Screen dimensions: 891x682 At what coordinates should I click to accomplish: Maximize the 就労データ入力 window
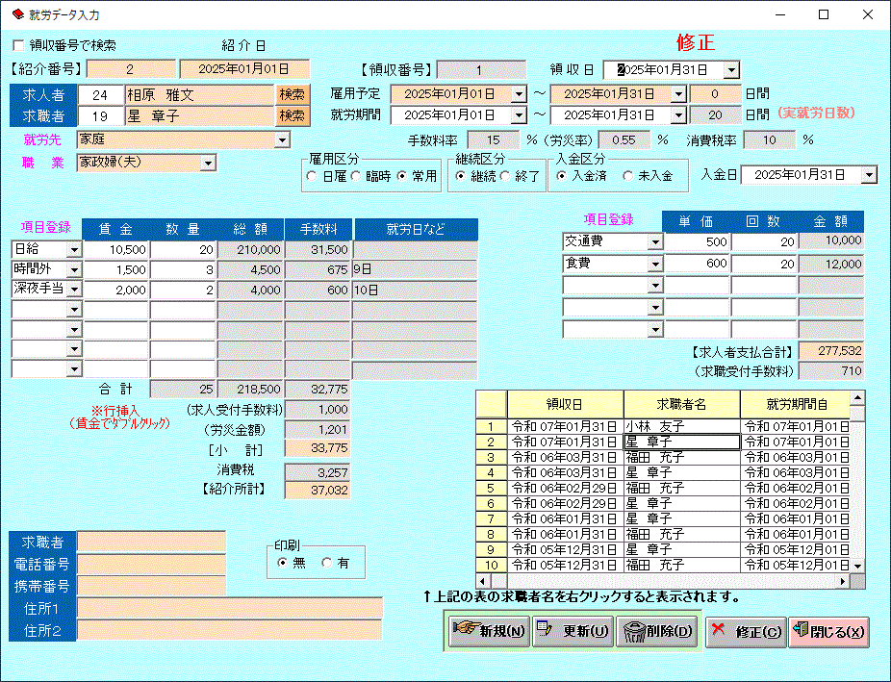(x=824, y=14)
